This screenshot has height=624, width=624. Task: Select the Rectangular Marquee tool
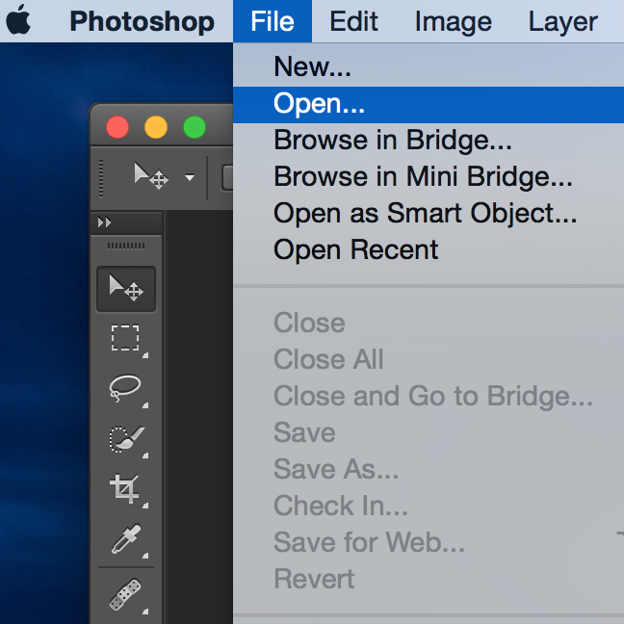tap(125, 339)
